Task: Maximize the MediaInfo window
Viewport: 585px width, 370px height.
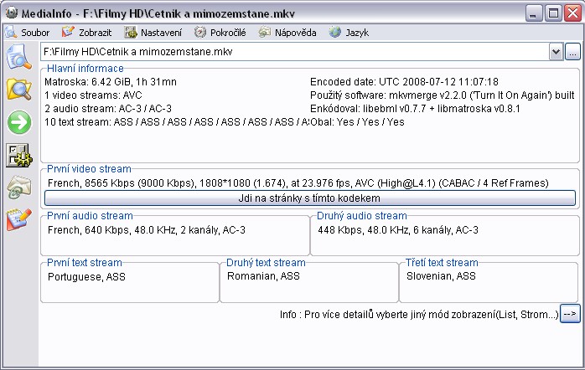Action: point(553,13)
